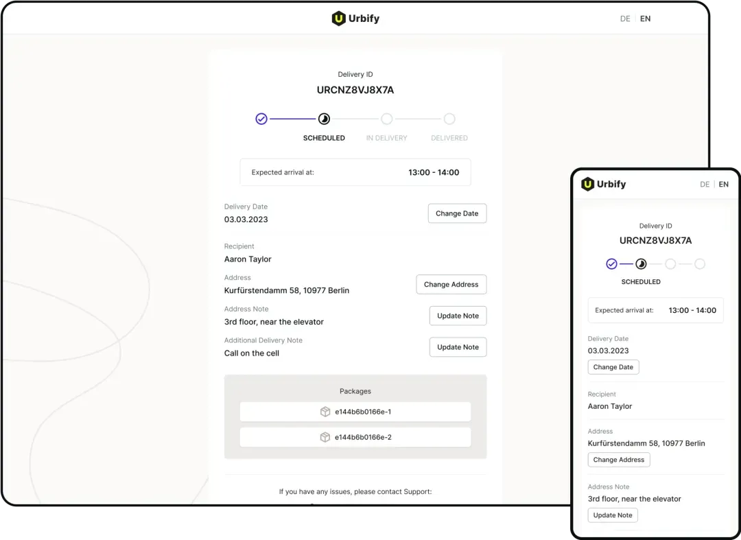The width and height of the screenshot is (741, 540).
Task: Click 'Call on the cell' note text
Action: tap(251, 353)
